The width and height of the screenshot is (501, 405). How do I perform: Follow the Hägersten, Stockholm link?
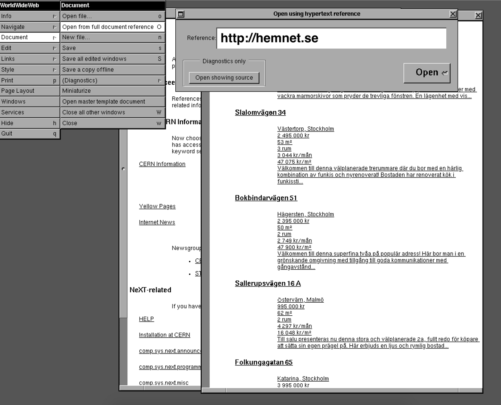306,215
